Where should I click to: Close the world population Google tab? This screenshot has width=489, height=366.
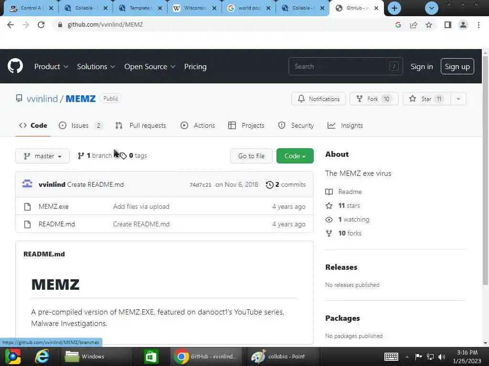click(x=268, y=9)
